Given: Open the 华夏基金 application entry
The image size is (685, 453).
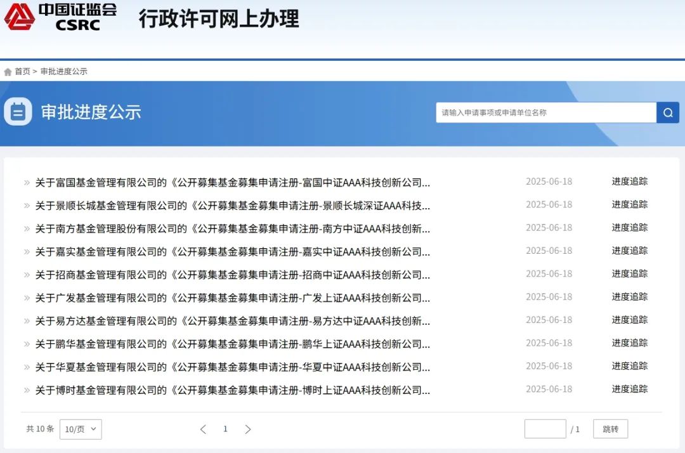Looking at the screenshot, I should (x=232, y=367).
